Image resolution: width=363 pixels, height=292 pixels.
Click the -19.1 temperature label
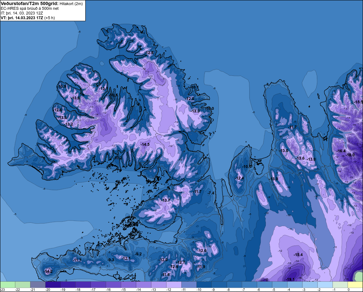(290, 279)
